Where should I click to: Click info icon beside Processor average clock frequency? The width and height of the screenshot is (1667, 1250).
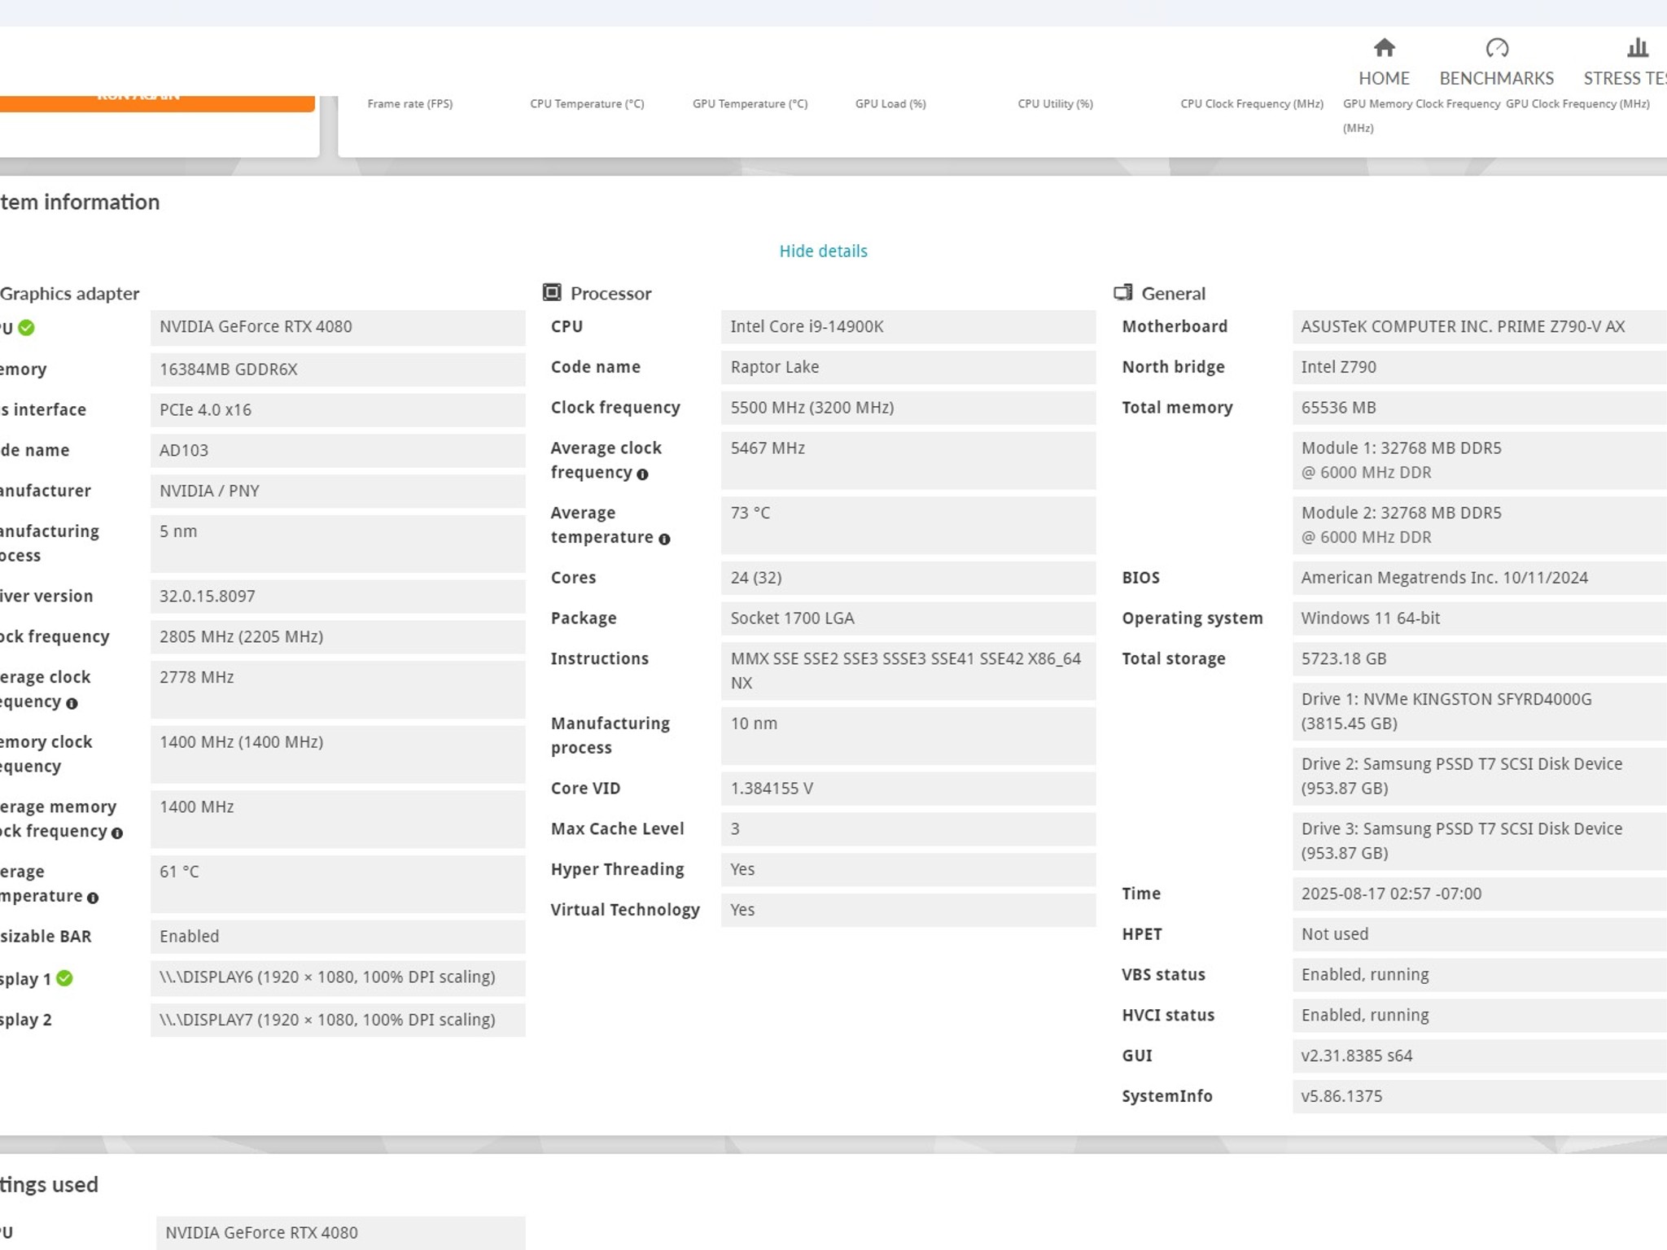[642, 474]
